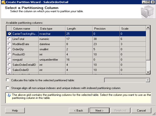Image resolution: width=156 pixels, height=116 pixels.
Task: Enable Collocate this table checkbox
Action: [x=8, y=80]
